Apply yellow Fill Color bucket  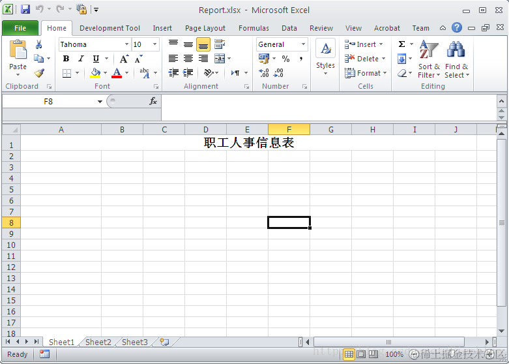[95, 73]
